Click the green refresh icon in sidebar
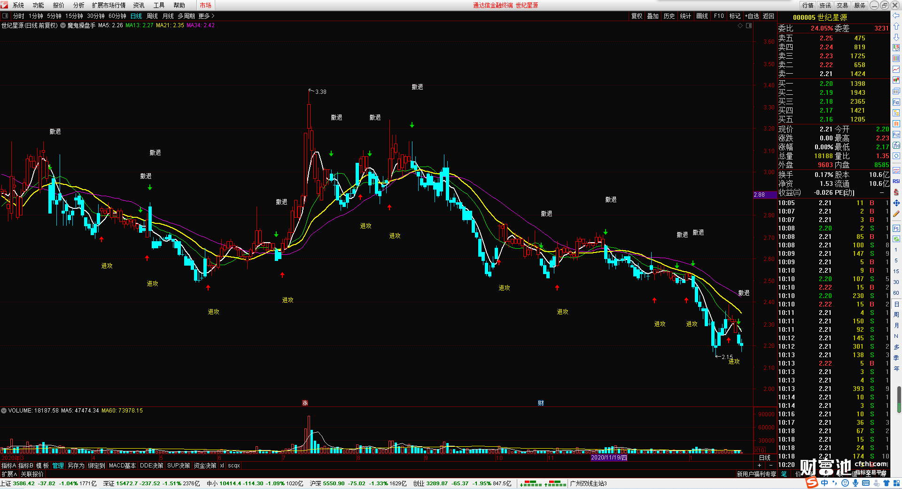Viewport: 902px width, 489px height. (x=896, y=239)
